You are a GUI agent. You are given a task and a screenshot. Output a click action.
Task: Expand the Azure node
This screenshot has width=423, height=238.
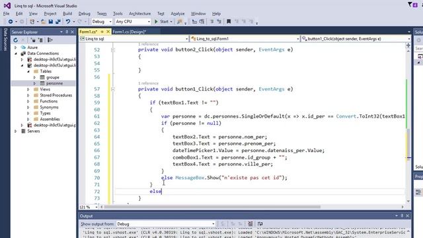click(x=16, y=48)
